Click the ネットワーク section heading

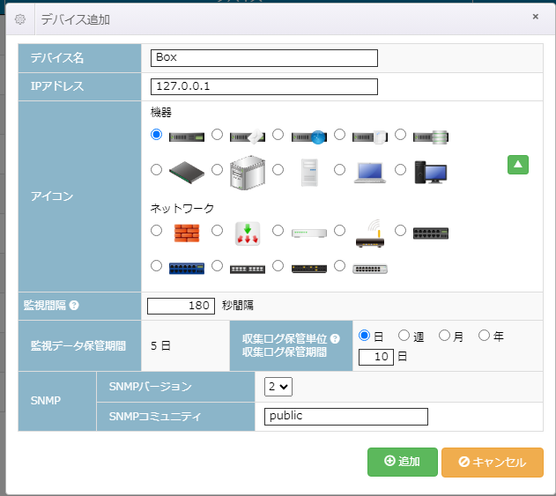(182, 208)
